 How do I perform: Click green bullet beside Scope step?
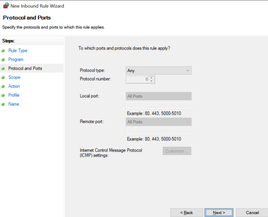click(x=3, y=78)
